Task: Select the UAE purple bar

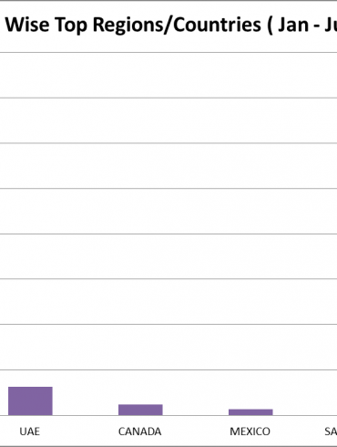Action: click(30, 400)
